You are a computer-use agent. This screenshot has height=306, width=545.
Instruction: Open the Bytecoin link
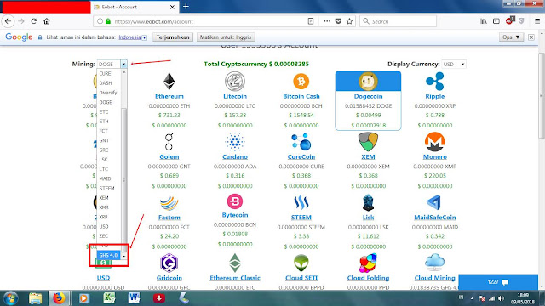coord(235,215)
